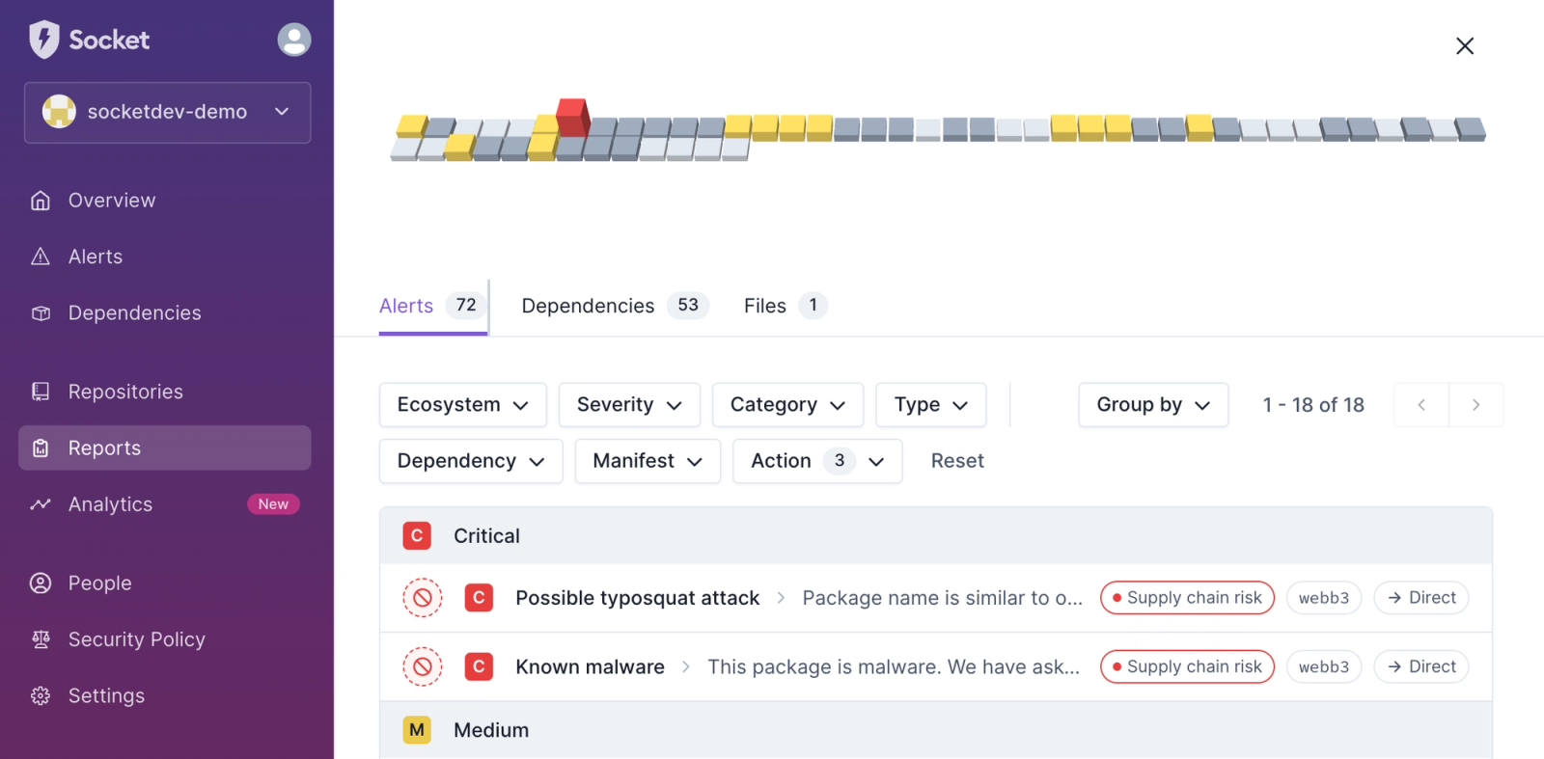
Task: Toggle block icon on typosquat alert
Action: 422,598
